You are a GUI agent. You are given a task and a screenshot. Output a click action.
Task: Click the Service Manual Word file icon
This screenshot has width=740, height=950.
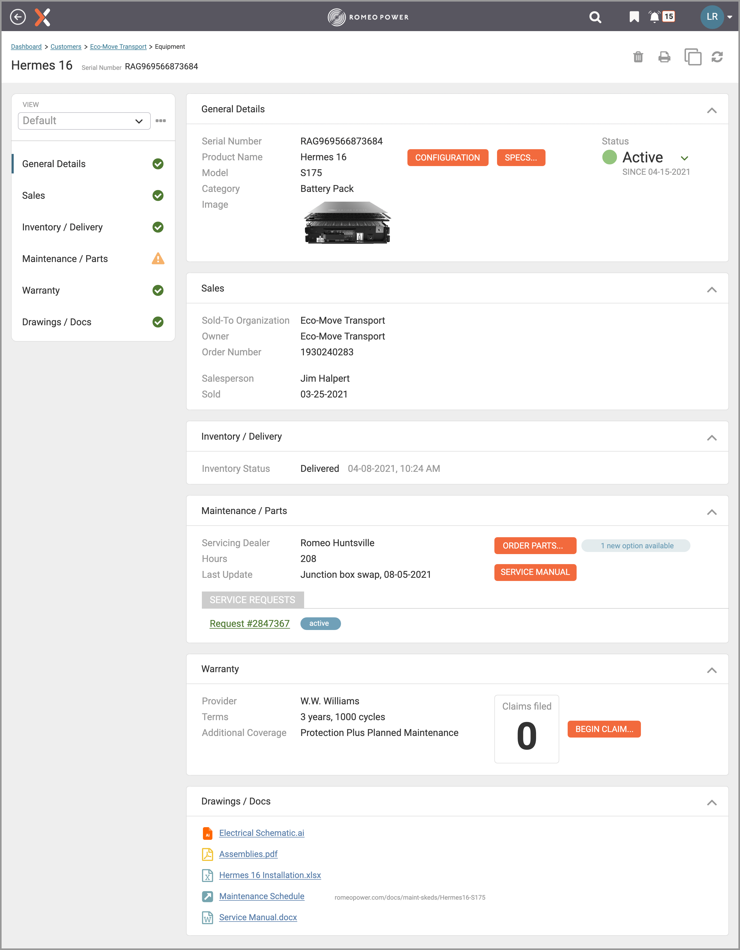click(x=207, y=917)
